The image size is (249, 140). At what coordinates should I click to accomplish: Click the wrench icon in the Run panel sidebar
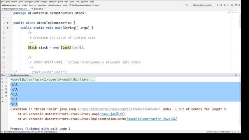(2, 82)
